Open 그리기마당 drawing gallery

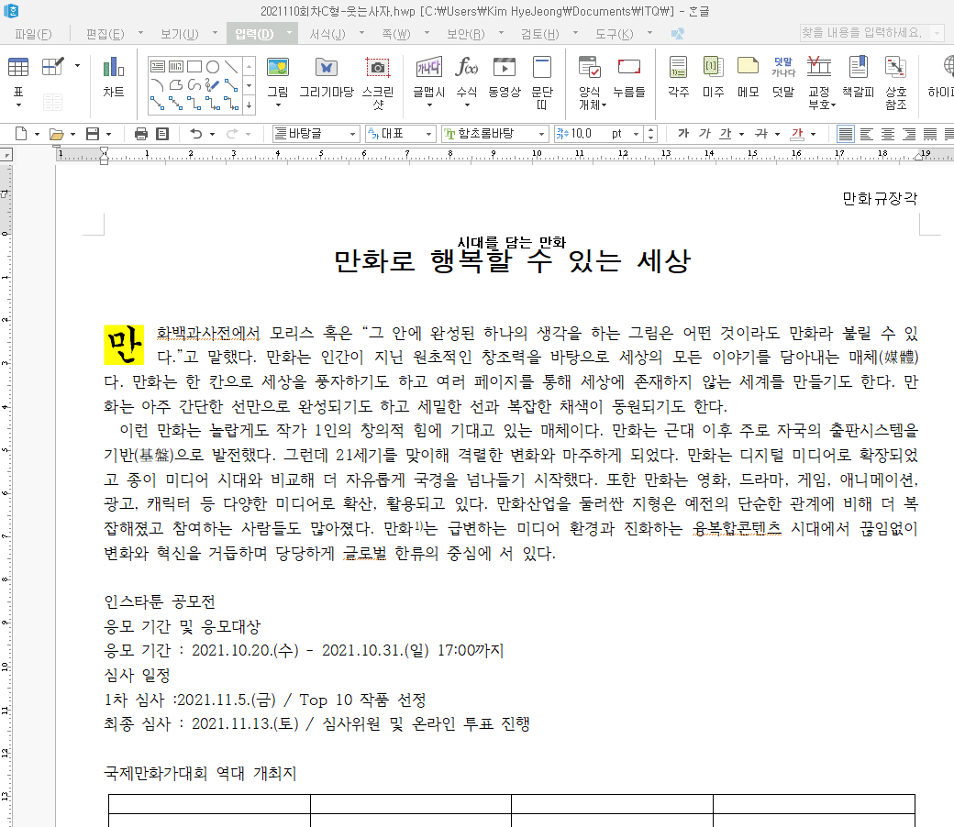(327, 77)
